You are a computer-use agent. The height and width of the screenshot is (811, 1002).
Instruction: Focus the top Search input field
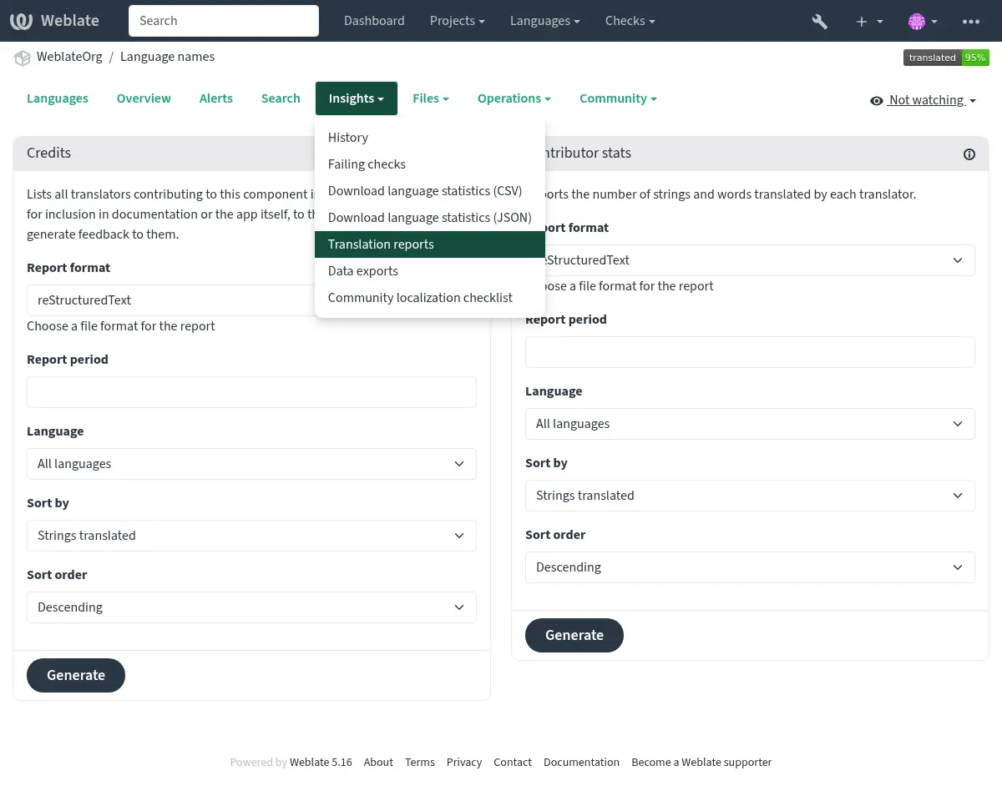point(223,21)
